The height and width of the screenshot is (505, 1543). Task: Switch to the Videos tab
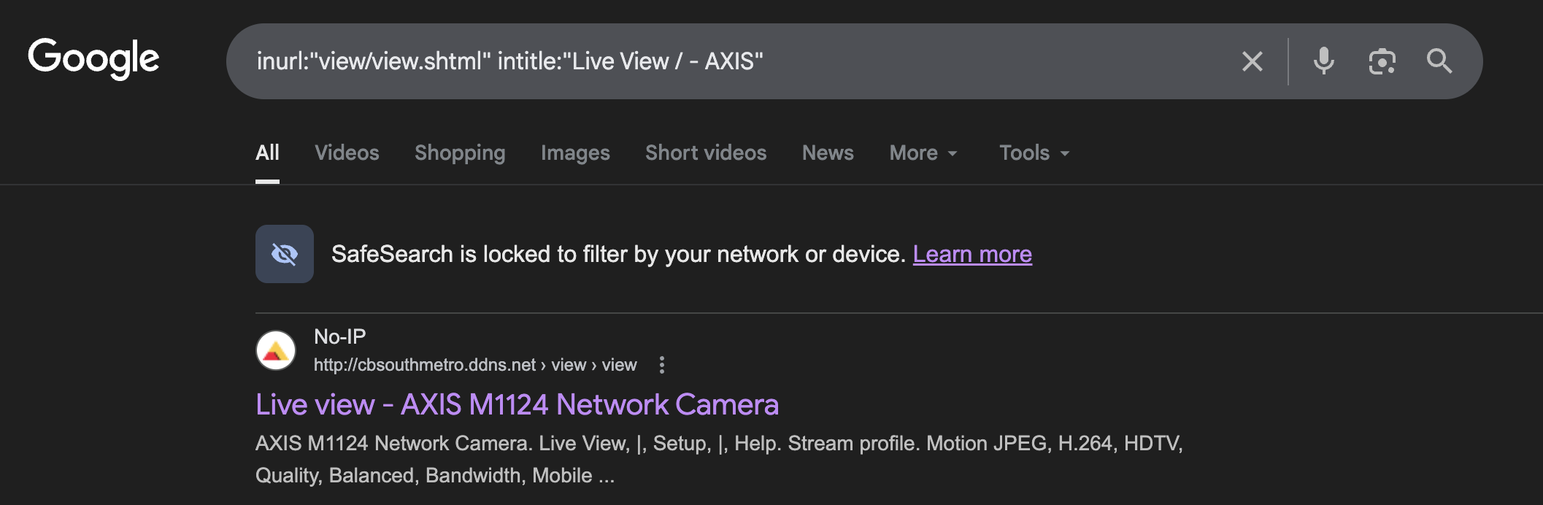click(x=347, y=153)
